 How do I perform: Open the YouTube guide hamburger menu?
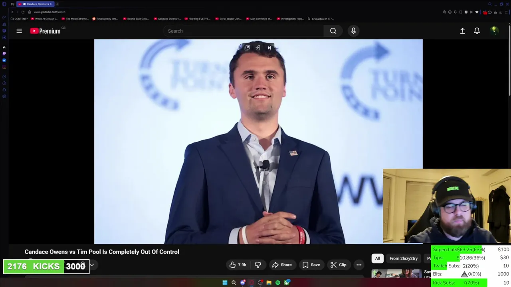tap(19, 31)
